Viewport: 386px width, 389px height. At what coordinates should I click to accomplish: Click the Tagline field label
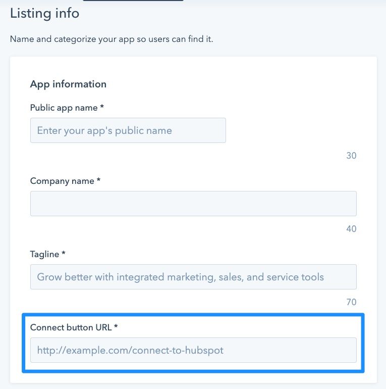pyautogui.click(x=44, y=254)
